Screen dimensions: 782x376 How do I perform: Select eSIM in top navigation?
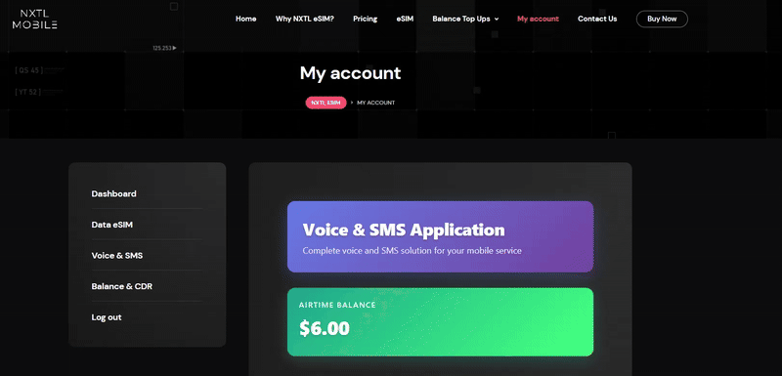point(405,19)
